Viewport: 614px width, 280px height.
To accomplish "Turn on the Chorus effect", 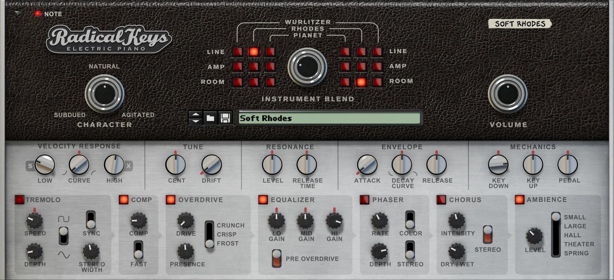I will (x=441, y=200).
